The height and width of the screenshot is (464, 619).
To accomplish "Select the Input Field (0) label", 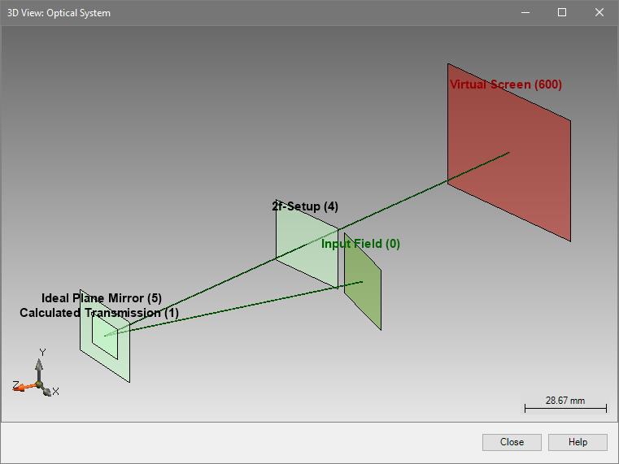I will (x=360, y=244).
